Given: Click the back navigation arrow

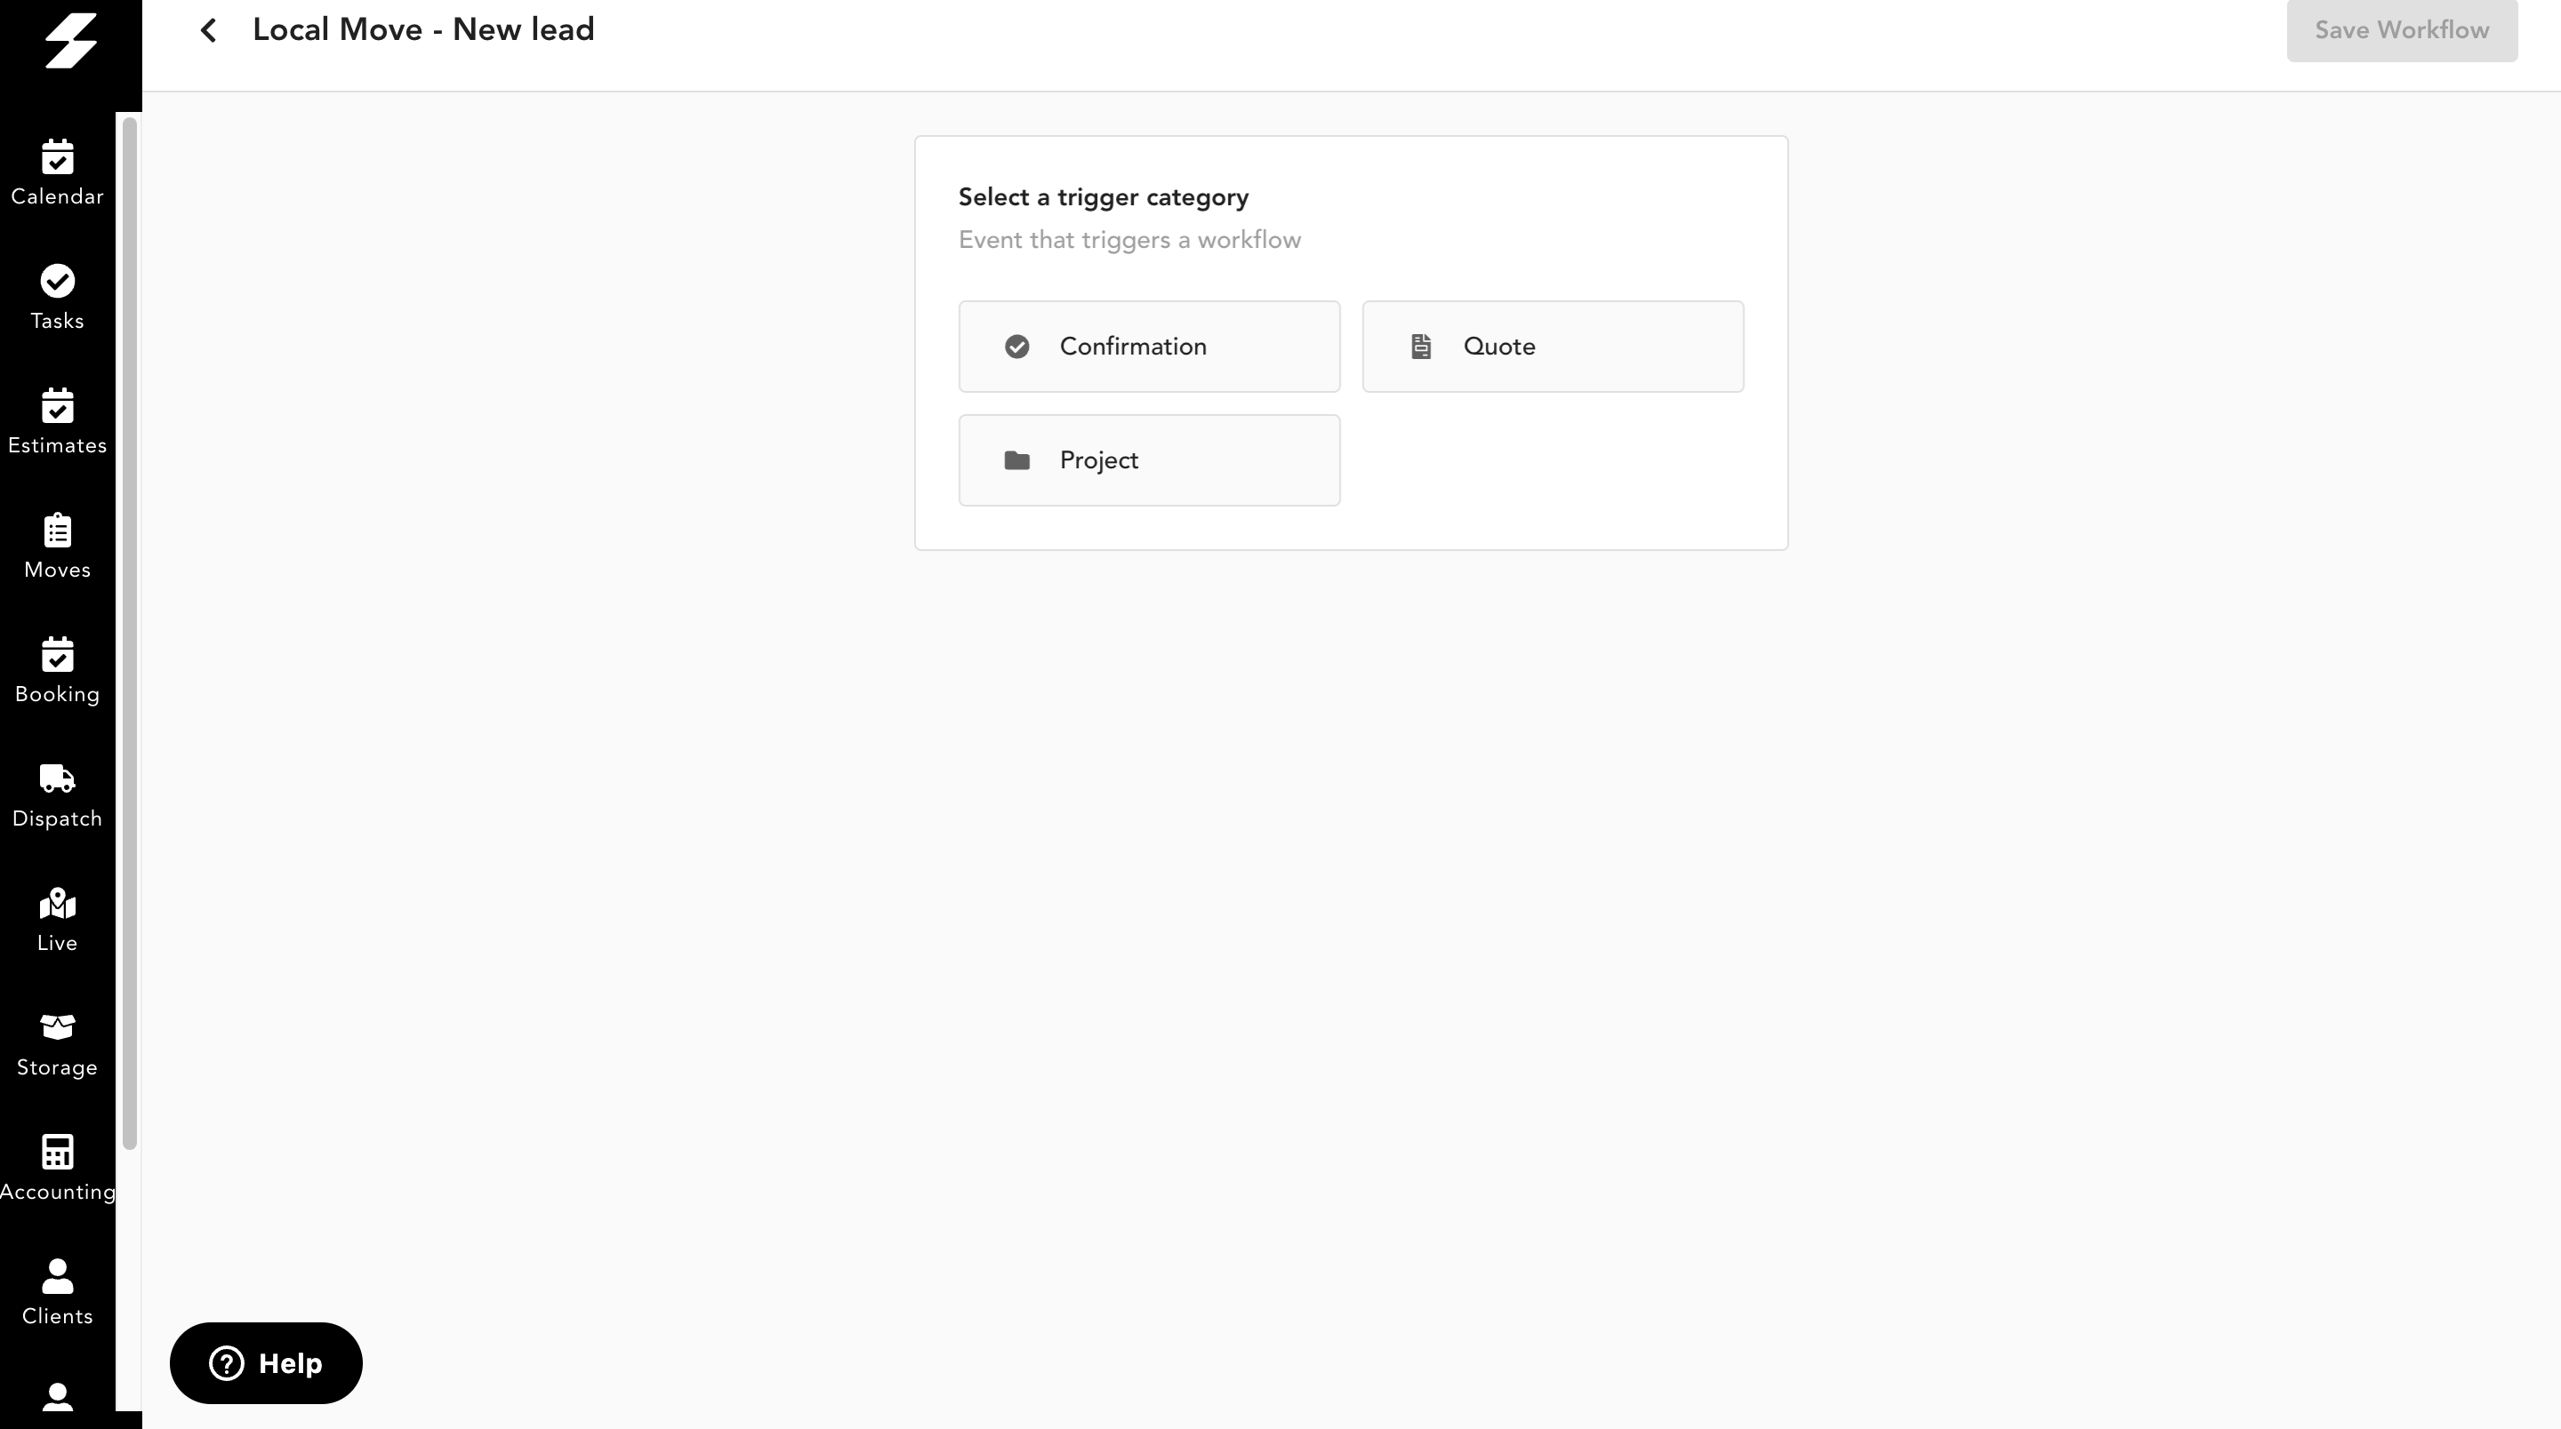Looking at the screenshot, I should (207, 32).
